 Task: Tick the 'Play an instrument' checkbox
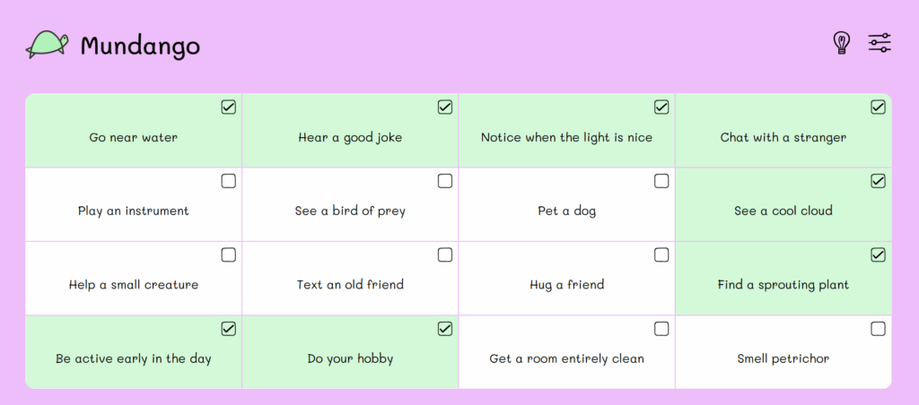pyautogui.click(x=229, y=181)
